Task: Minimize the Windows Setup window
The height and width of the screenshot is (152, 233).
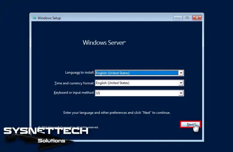Action: pyautogui.click(x=178, y=18)
